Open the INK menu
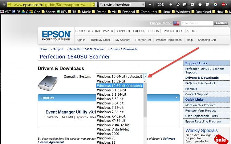 point(98,31)
